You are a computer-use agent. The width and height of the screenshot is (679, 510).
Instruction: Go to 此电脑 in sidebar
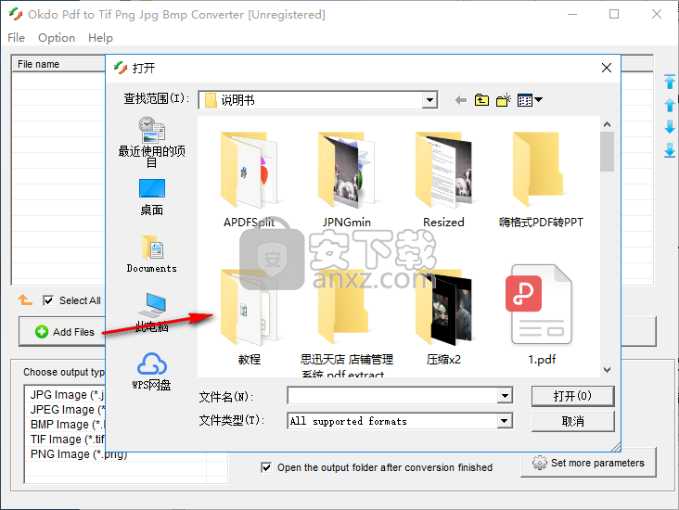[x=151, y=312]
